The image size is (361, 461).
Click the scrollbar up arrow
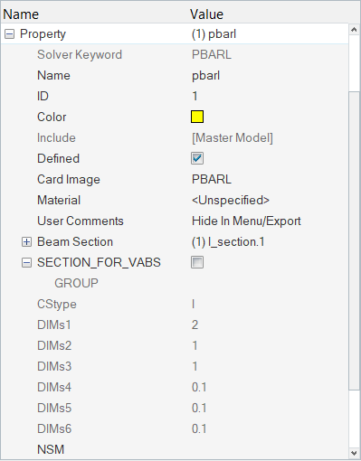pyautogui.click(x=355, y=30)
